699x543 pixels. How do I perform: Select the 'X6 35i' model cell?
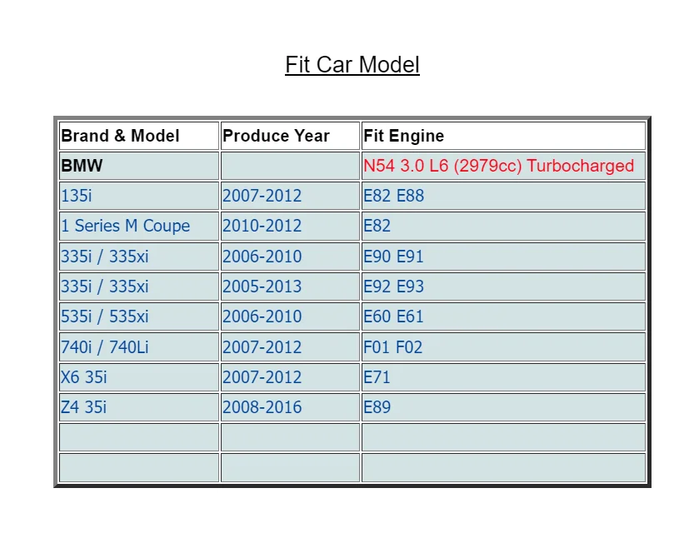(83, 377)
